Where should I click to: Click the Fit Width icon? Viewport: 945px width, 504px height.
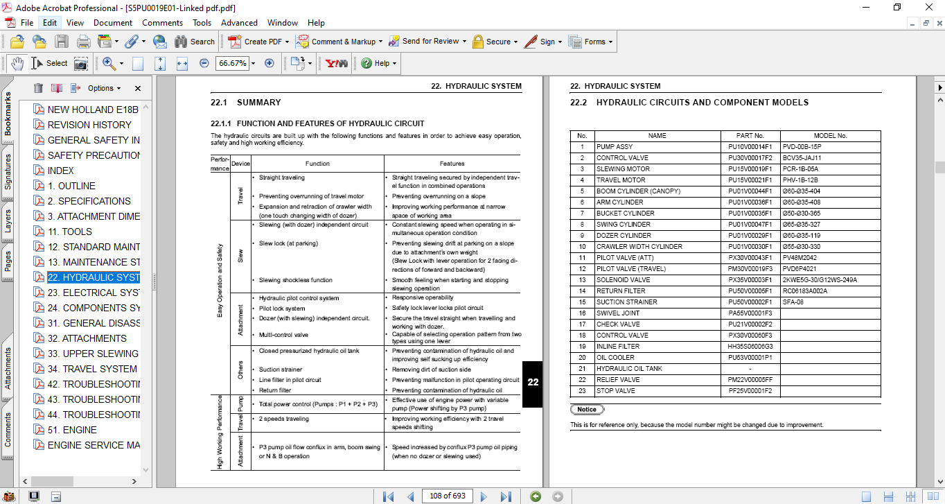182,63
